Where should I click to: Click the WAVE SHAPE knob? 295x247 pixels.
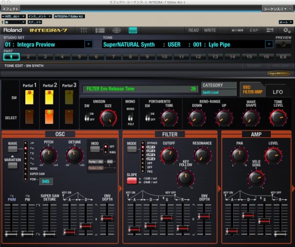coord(251,118)
